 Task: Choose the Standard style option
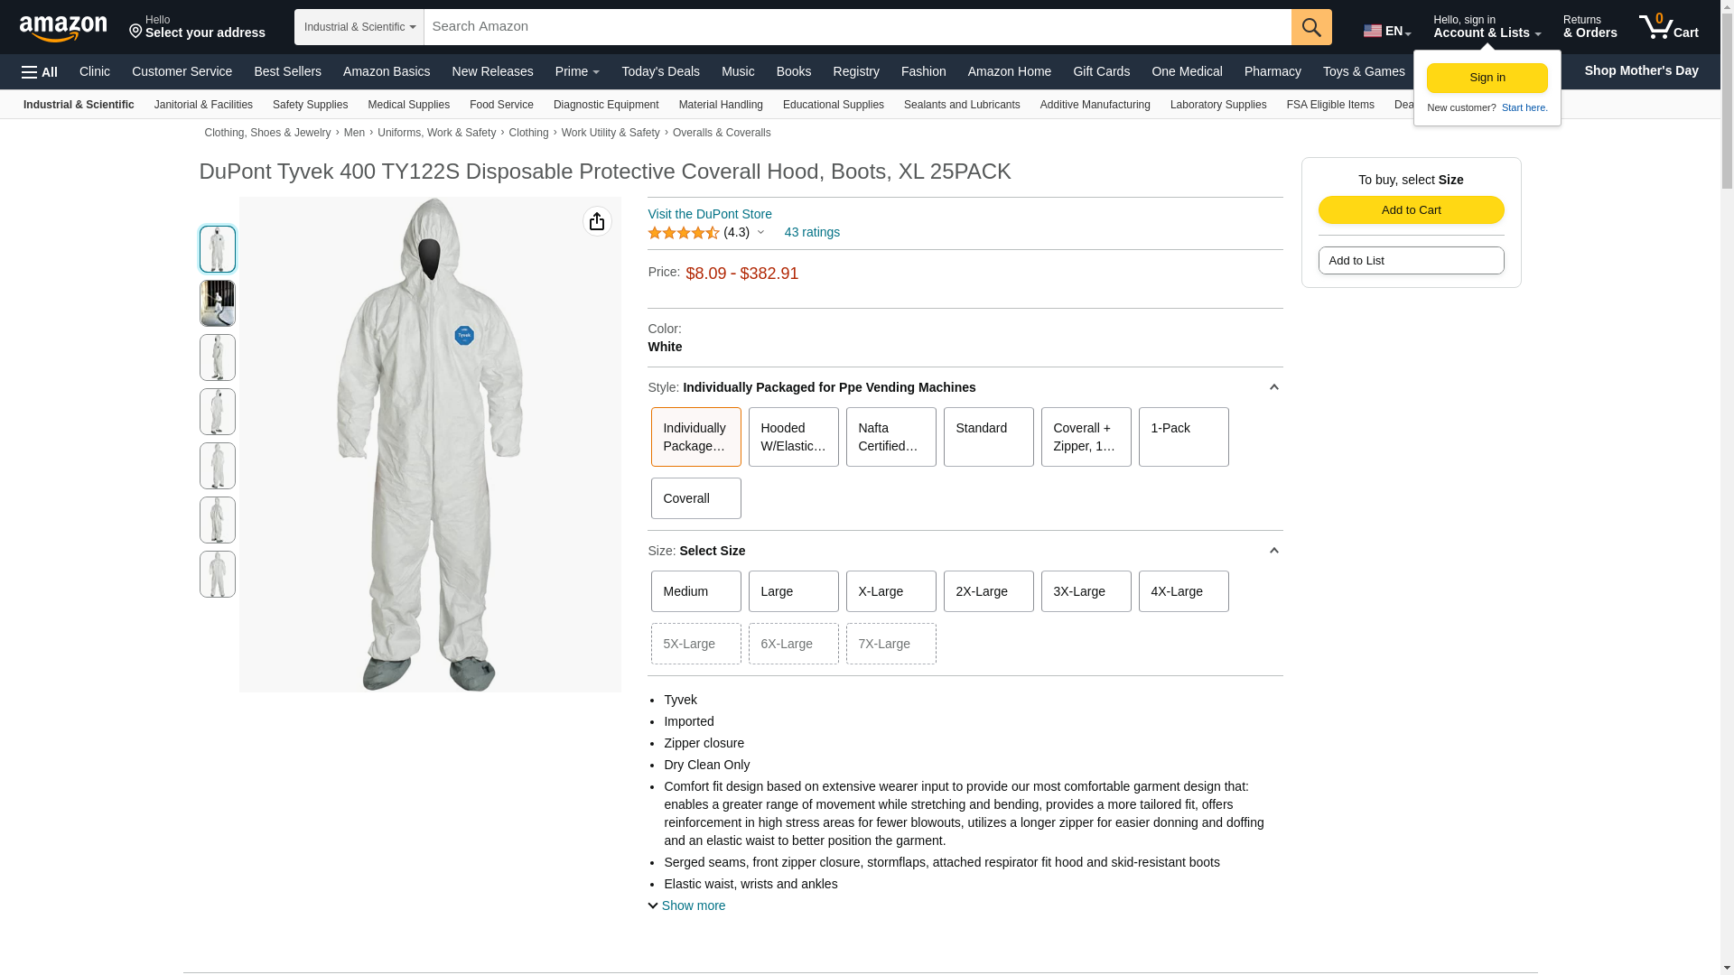tap(988, 437)
